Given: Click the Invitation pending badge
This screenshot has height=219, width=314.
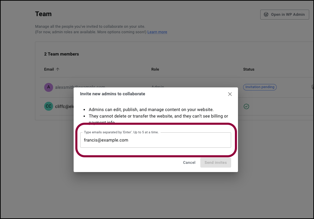Looking at the screenshot, I should (260, 87).
